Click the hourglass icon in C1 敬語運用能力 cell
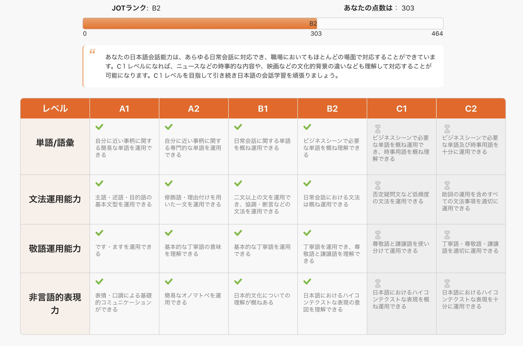Image resolution: width=523 pixels, height=346 pixels. coord(378,235)
